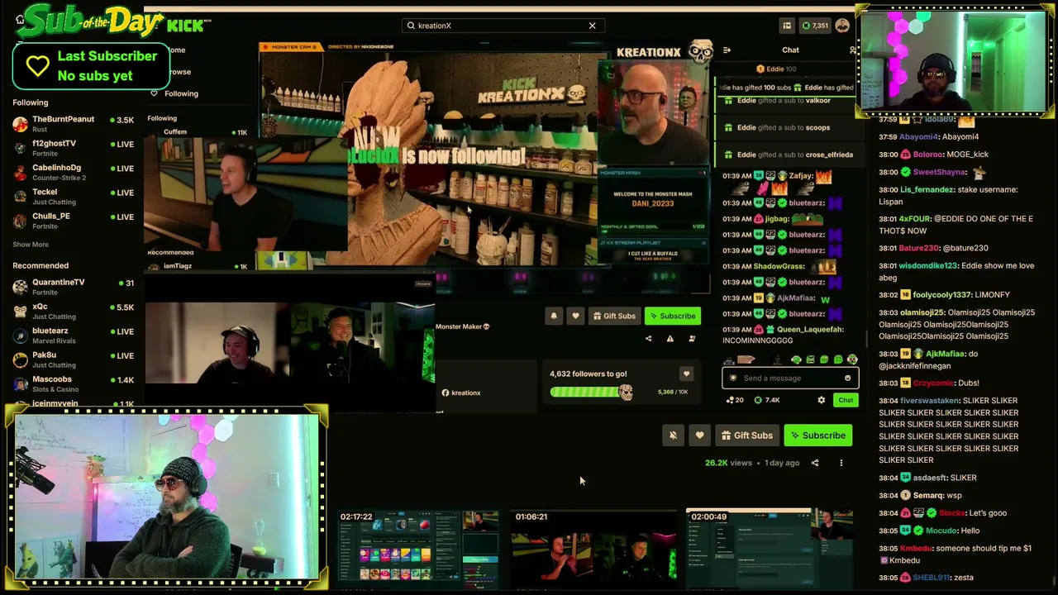
Task: Open QuarantineTV in Recommended list
Action: (x=73, y=287)
